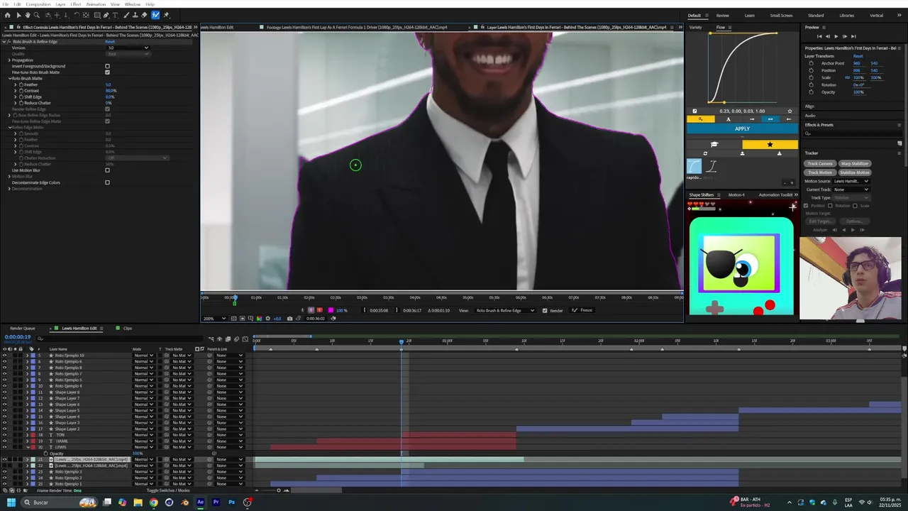Click the Windows Start button

pyautogui.click(x=11, y=502)
